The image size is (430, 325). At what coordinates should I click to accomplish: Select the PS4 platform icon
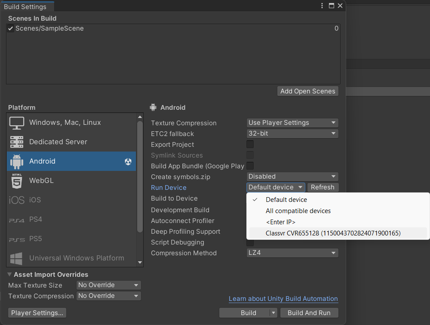pos(17,220)
